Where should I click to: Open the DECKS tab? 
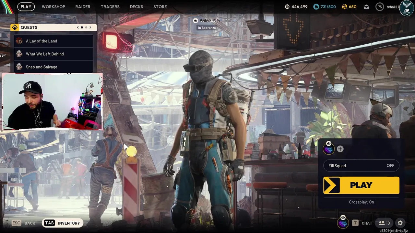[136, 6]
